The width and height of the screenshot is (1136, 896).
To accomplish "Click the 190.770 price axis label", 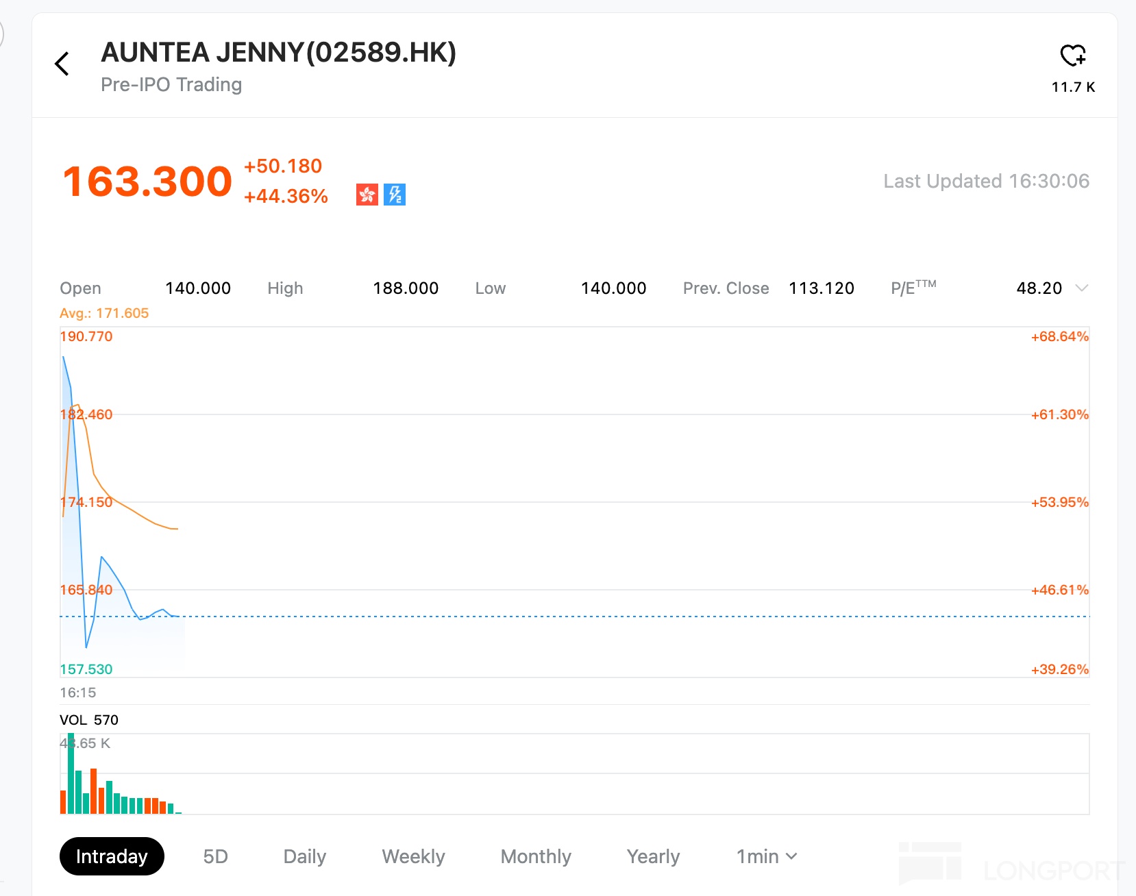I will [x=86, y=336].
